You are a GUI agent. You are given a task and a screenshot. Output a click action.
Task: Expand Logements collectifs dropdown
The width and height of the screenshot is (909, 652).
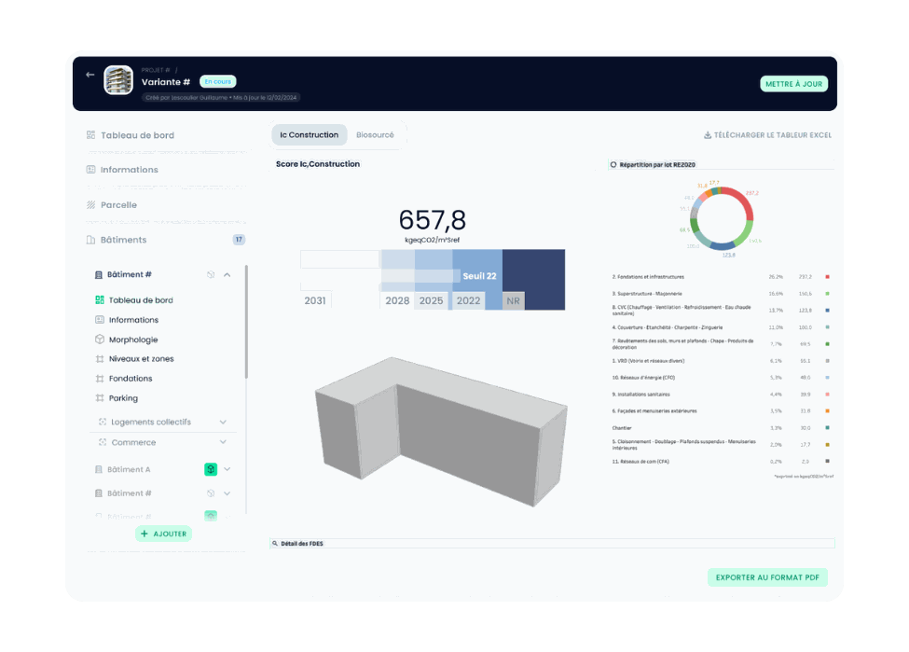coord(223,422)
